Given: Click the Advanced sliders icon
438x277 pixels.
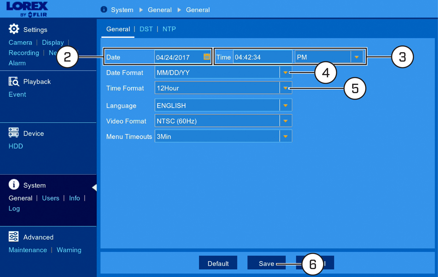Looking at the screenshot, I should coord(14,236).
